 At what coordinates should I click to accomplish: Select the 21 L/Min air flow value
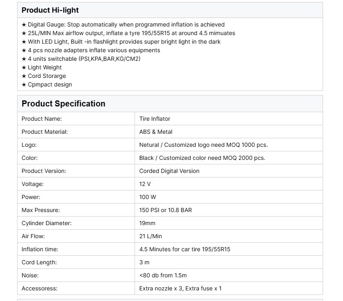[x=151, y=236]
